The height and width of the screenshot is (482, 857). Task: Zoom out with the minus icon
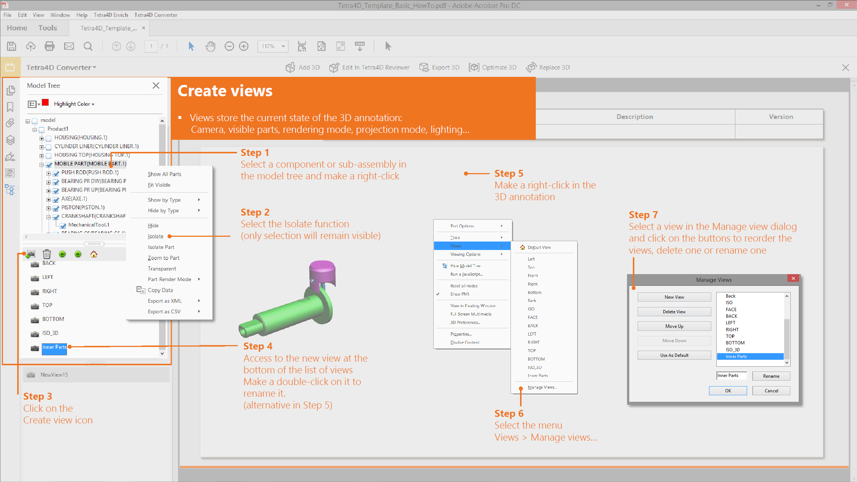coord(229,46)
